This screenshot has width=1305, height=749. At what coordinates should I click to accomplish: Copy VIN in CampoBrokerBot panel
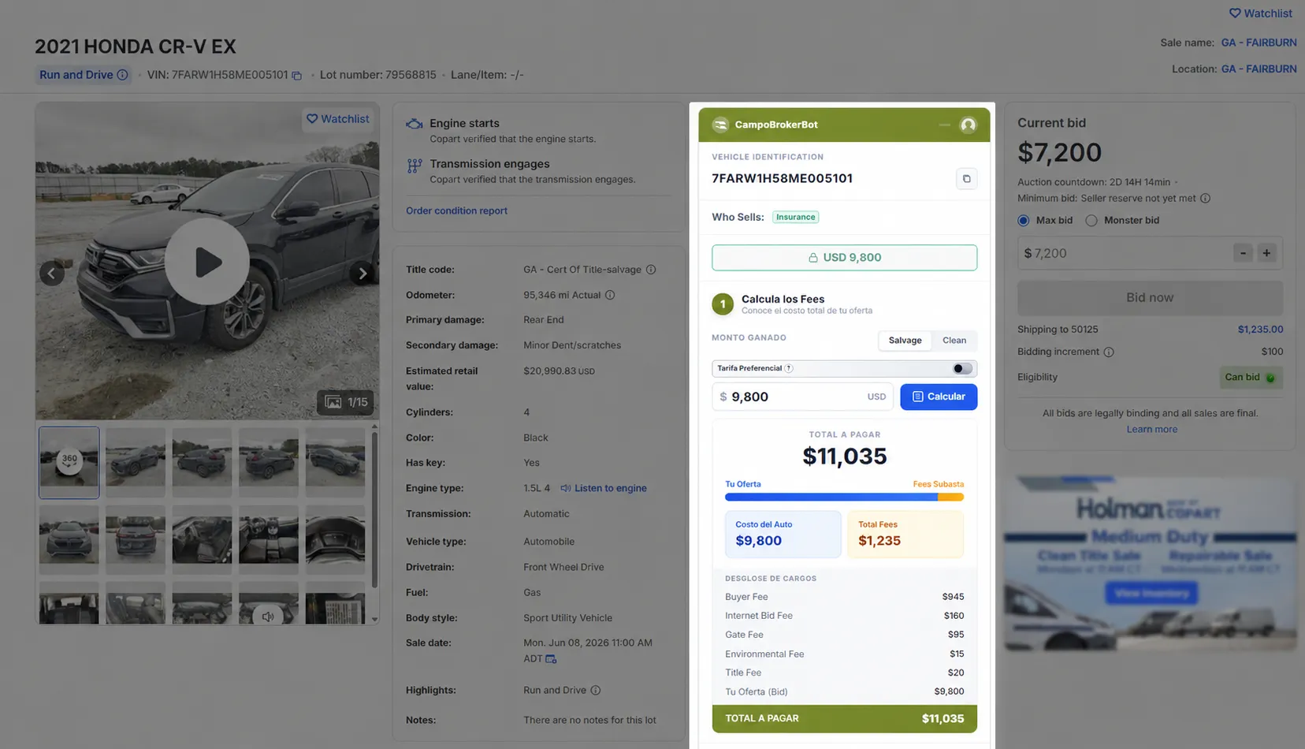(967, 179)
